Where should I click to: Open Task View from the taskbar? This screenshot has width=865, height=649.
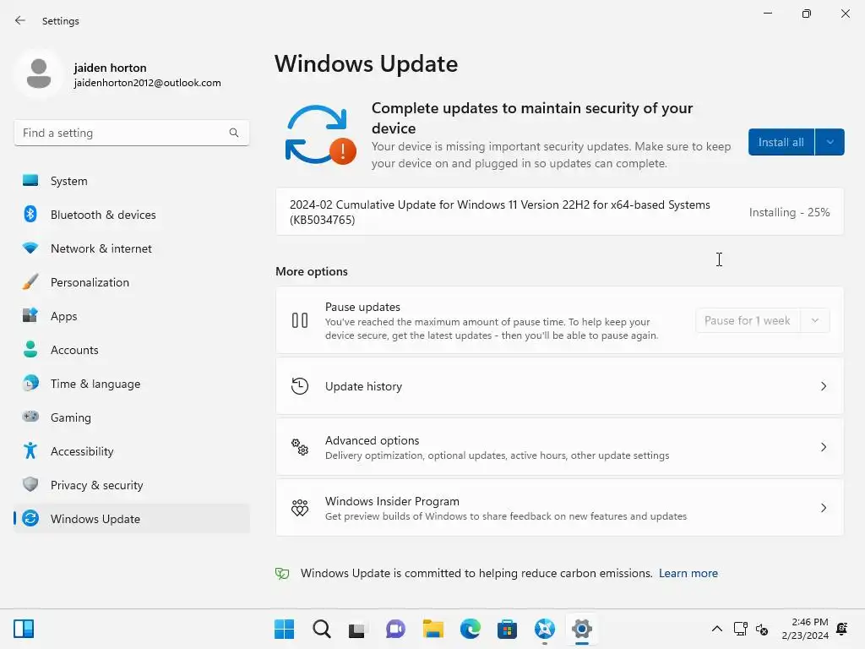pyautogui.click(x=357, y=629)
